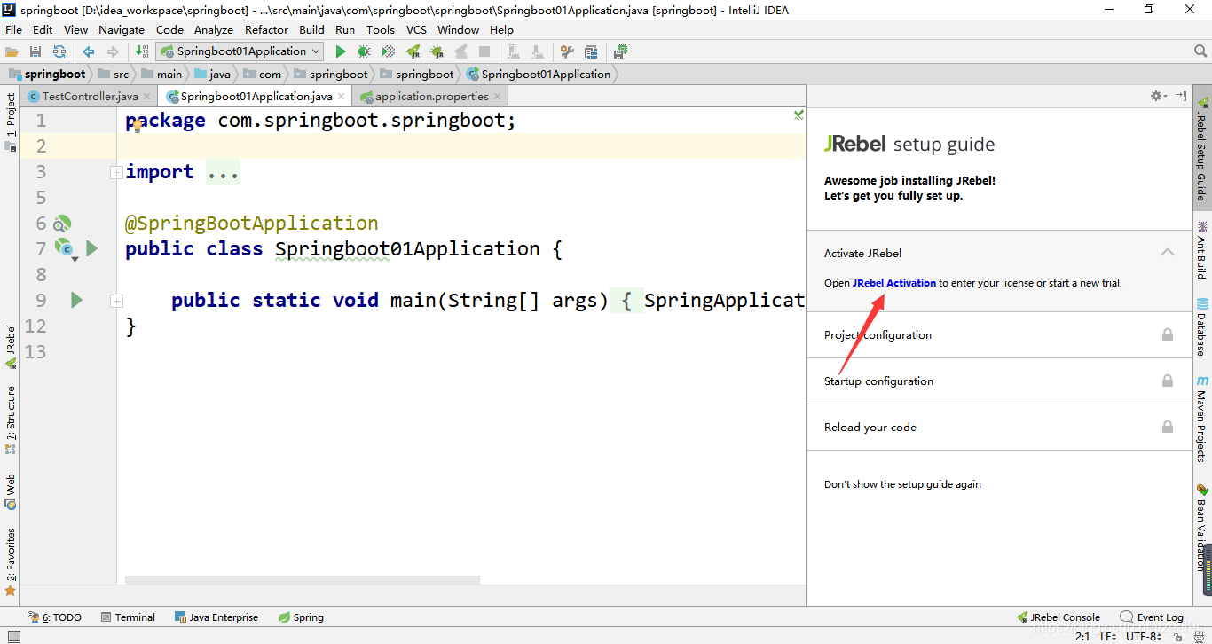Click the com breadcrumb in navigation bar

263,74
